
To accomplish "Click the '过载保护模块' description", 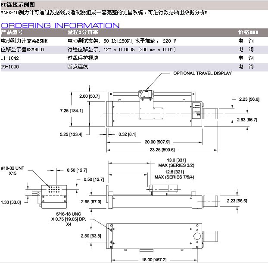I will (x=83, y=58).
